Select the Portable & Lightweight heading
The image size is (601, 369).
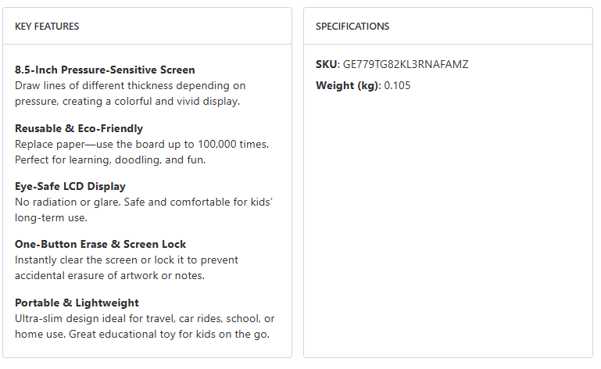click(77, 303)
